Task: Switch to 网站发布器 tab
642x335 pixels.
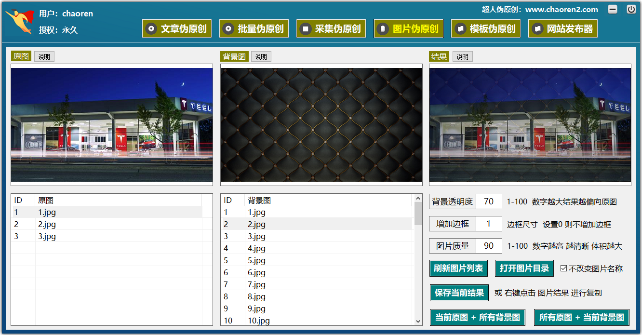Action: coord(563,28)
